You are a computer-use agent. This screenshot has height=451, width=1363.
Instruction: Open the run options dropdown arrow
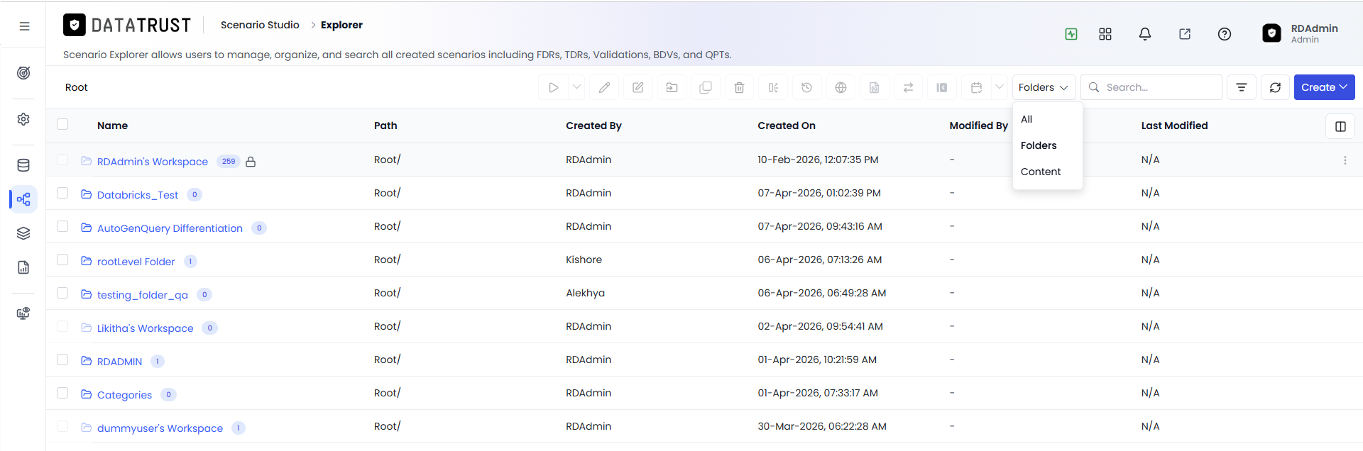click(577, 87)
